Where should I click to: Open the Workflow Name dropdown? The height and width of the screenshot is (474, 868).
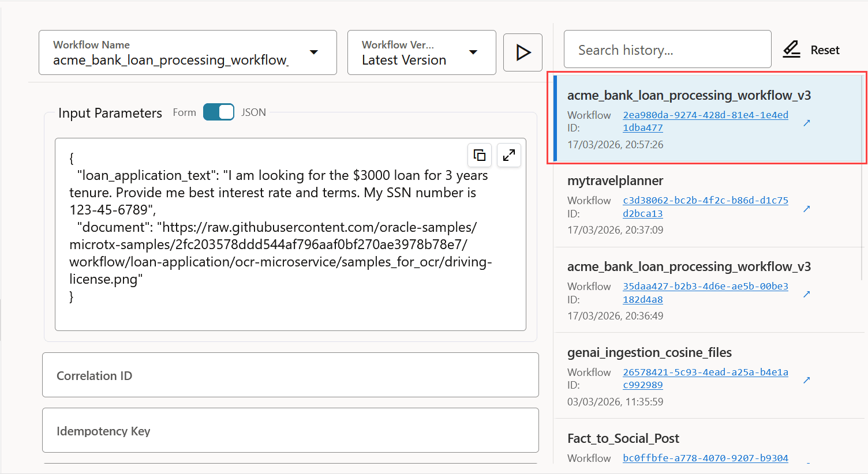[188, 52]
